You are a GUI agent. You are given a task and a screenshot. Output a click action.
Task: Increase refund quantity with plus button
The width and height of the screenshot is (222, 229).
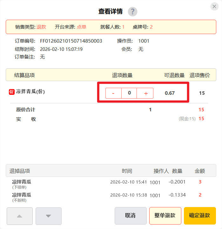coord(146,93)
